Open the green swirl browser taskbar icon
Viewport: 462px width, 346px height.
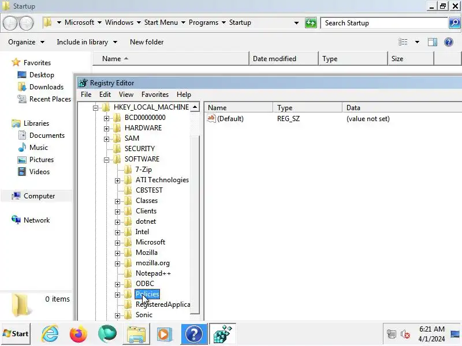(107, 334)
